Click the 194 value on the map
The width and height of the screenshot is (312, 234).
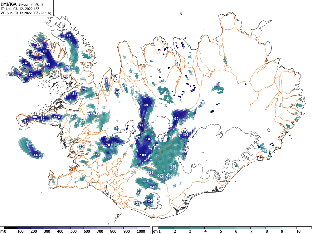(x=67, y=67)
